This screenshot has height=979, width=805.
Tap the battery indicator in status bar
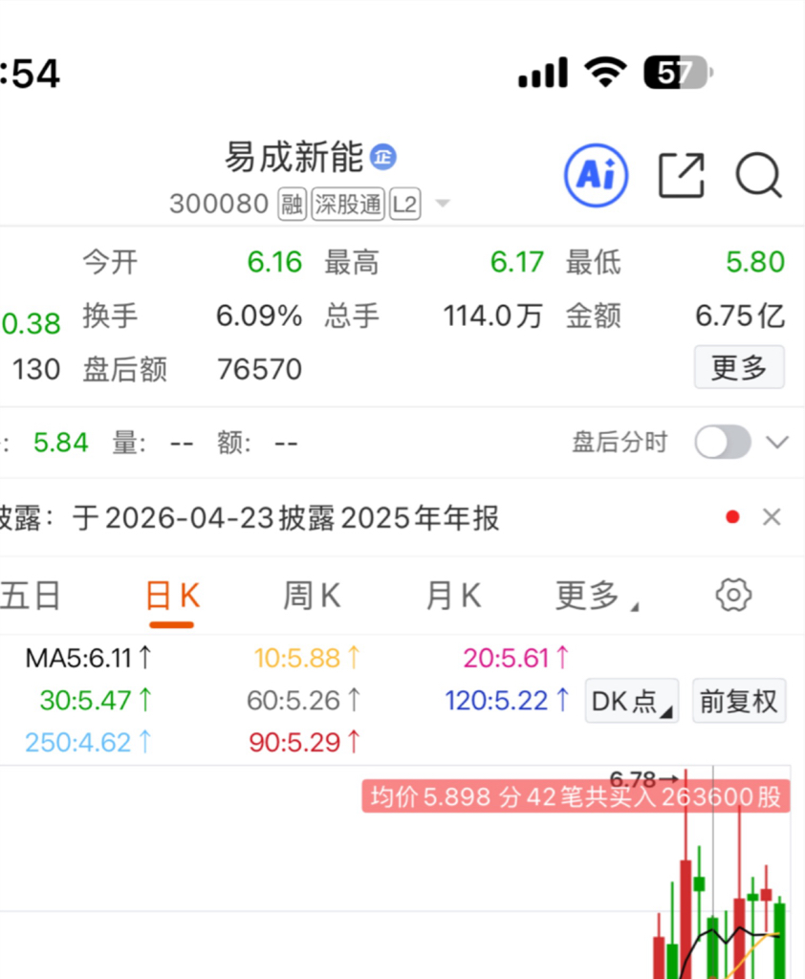tap(679, 73)
